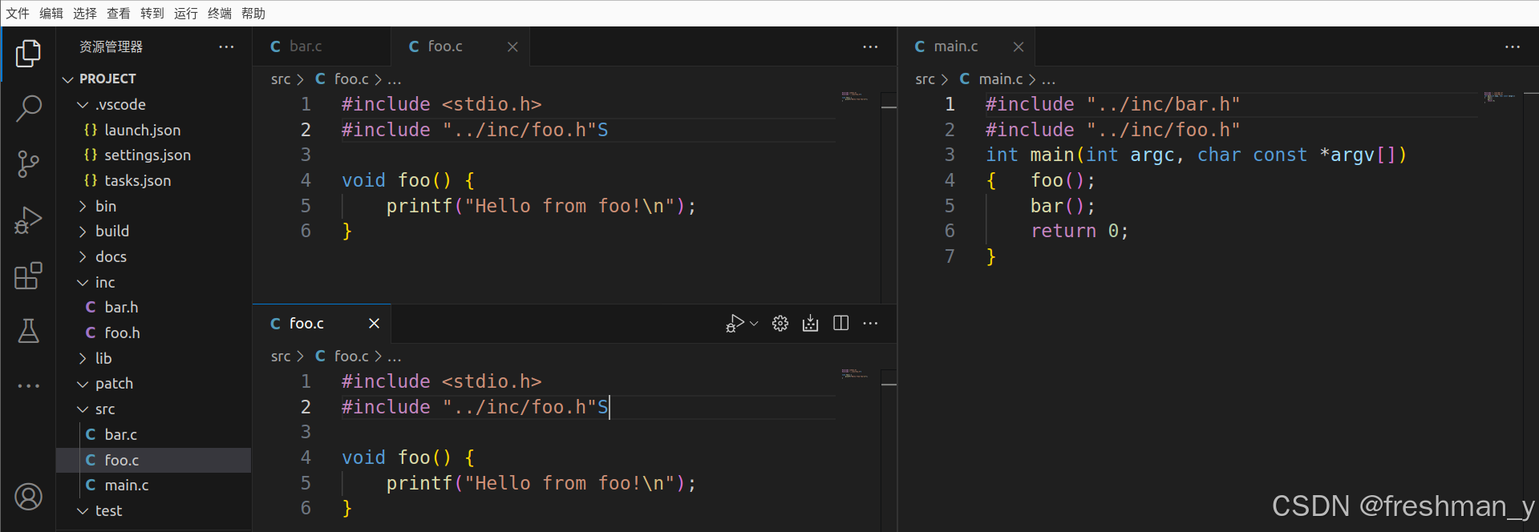Open main.c under src folder
The height and width of the screenshot is (532, 1539).
pyautogui.click(x=153, y=485)
